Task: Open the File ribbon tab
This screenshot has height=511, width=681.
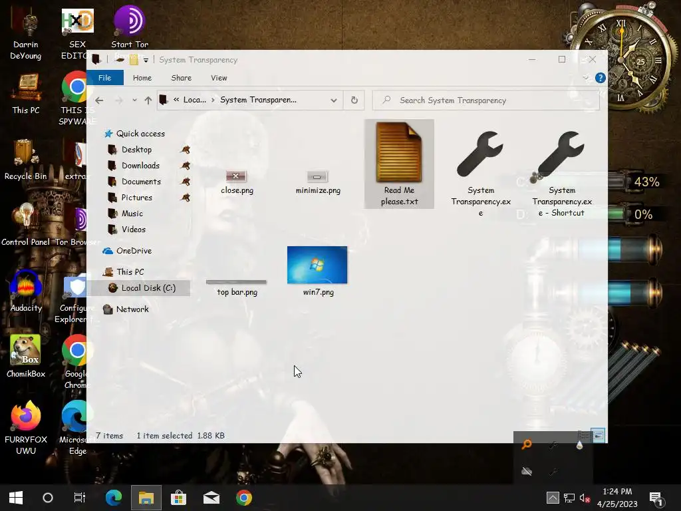Action: point(104,78)
